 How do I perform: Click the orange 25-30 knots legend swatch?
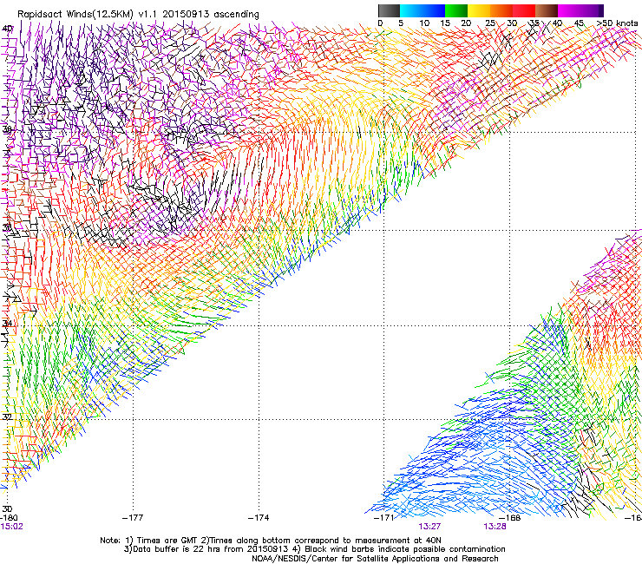coord(501,10)
